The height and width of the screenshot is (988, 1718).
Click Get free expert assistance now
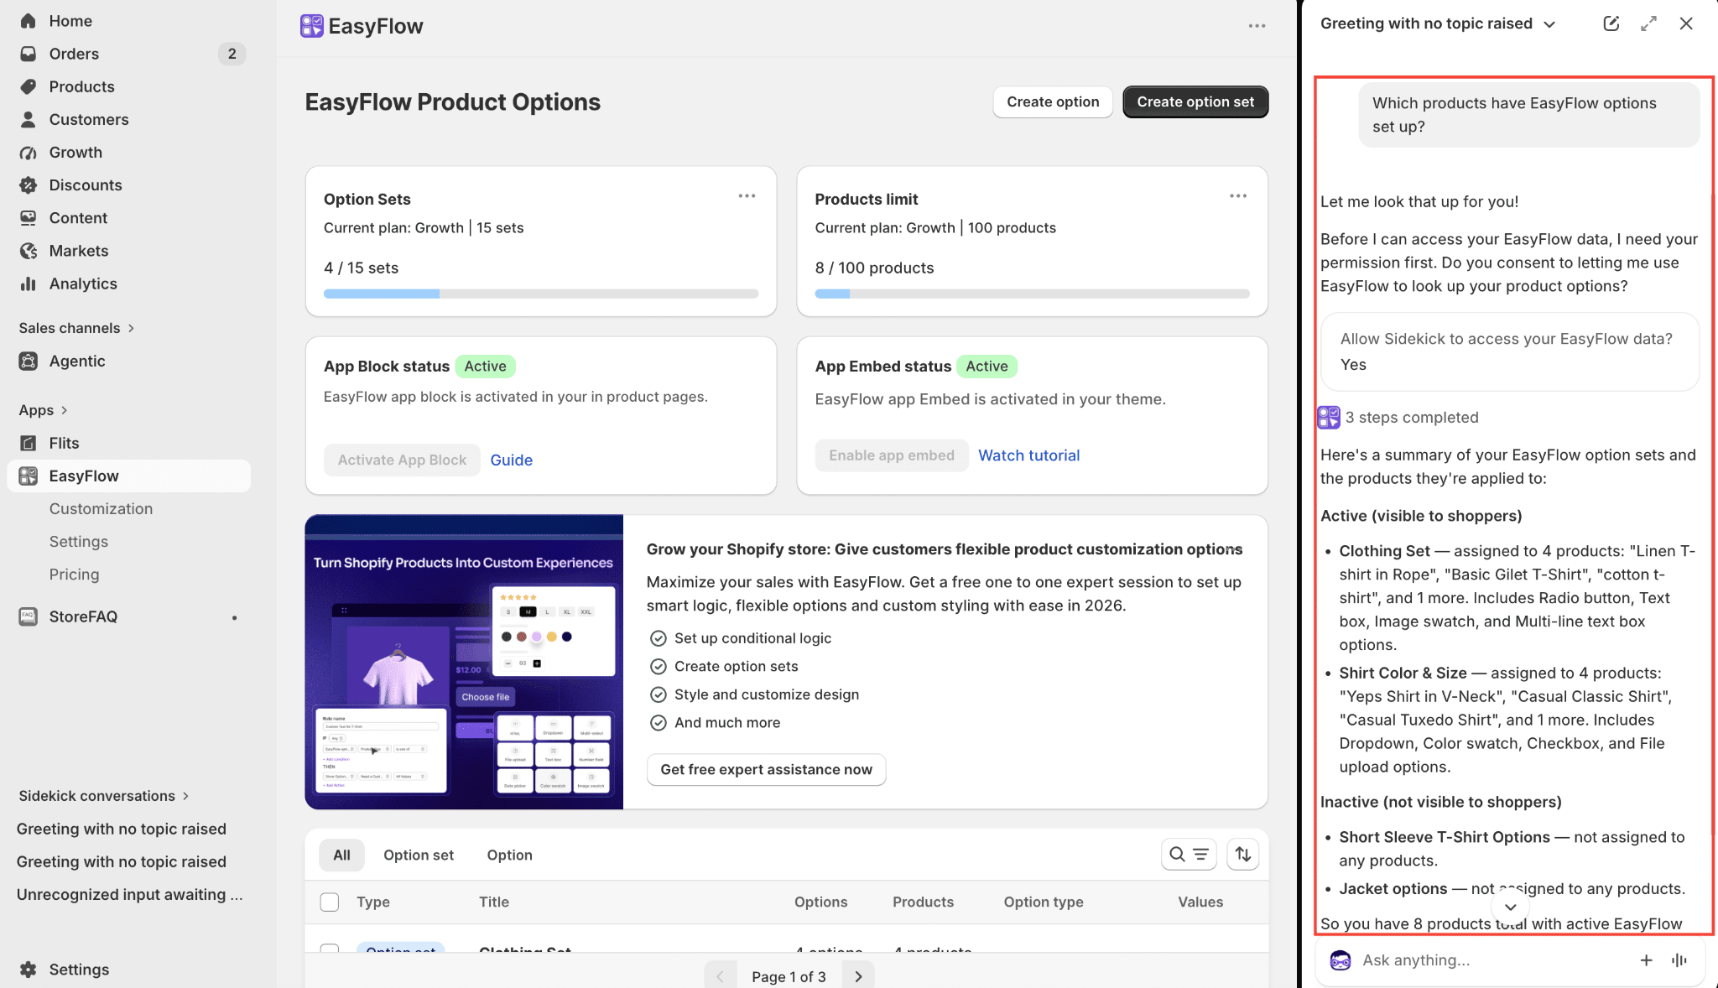click(766, 769)
